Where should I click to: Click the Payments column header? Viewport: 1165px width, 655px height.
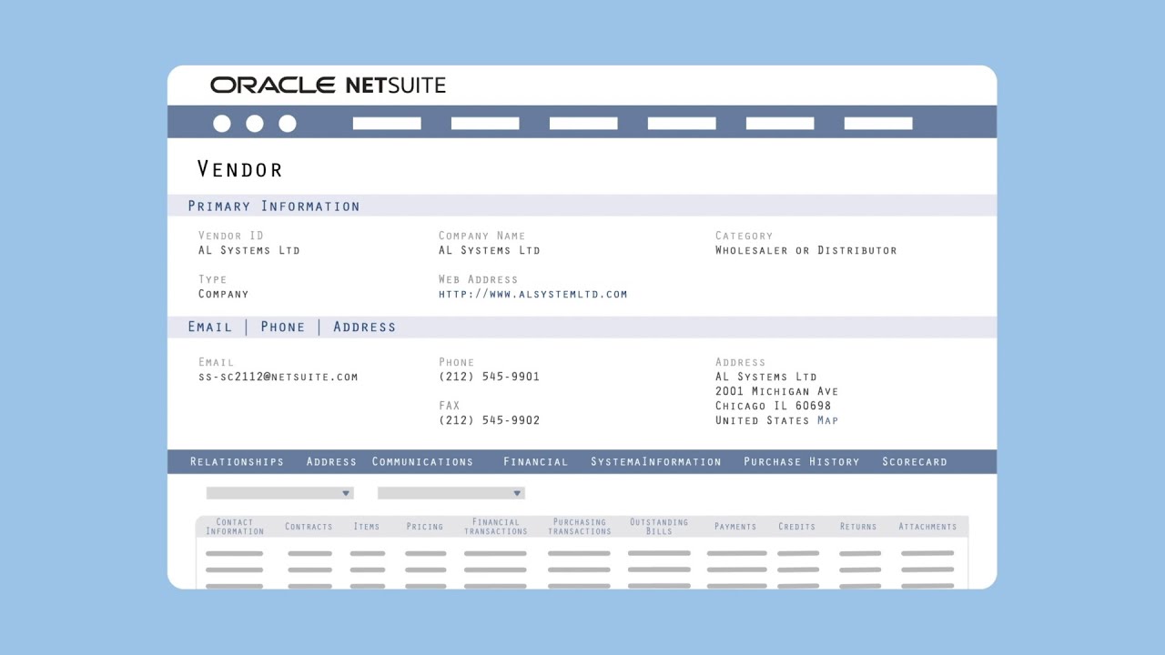point(735,527)
